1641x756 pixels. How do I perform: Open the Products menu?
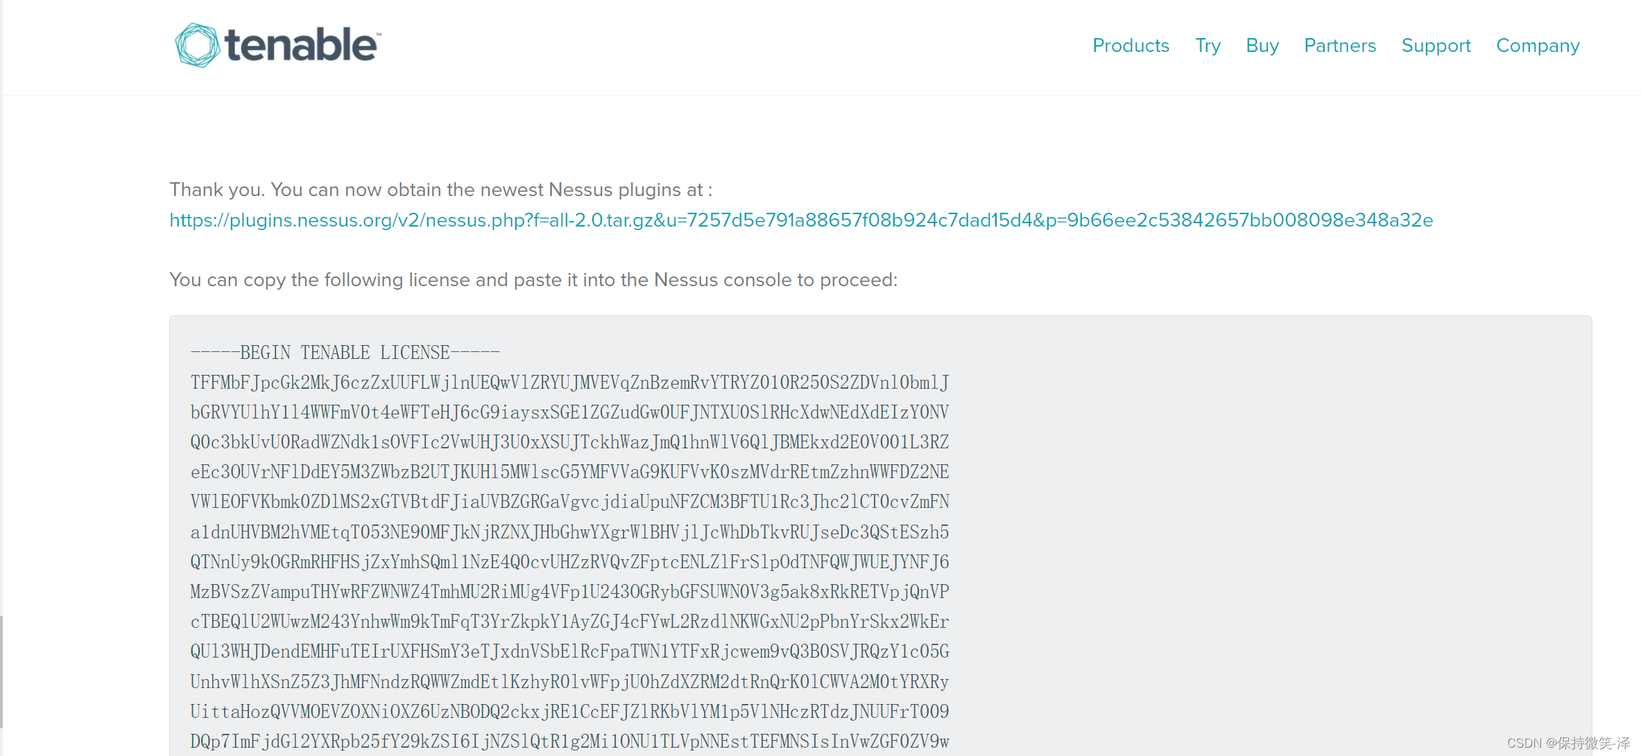1131,46
